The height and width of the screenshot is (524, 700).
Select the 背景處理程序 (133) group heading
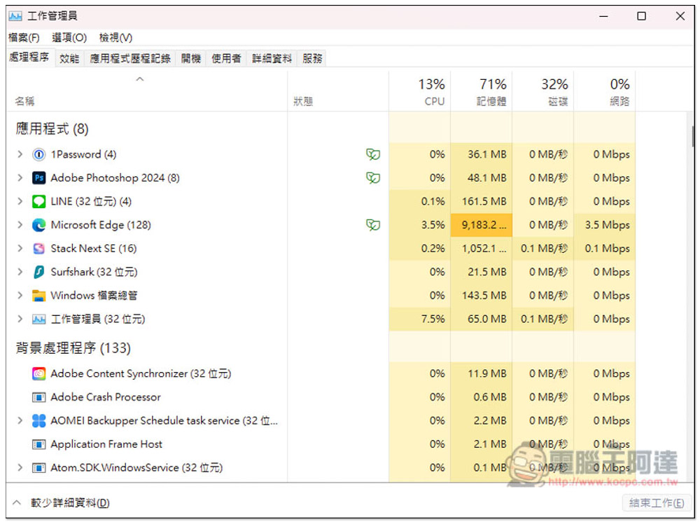tap(73, 347)
